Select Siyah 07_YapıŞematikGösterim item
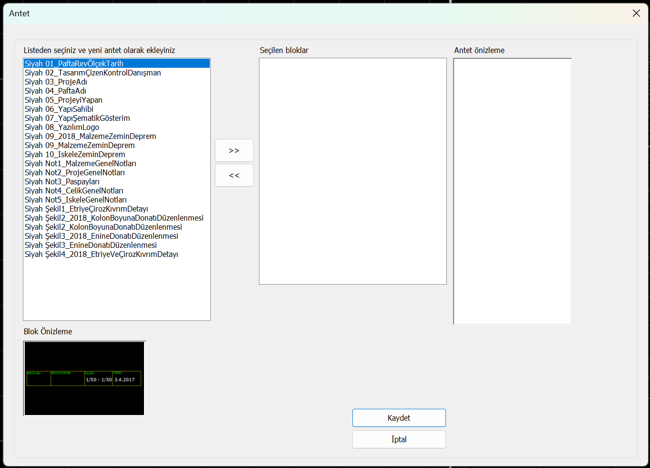The image size is (650, 468). [x=77, y=118]
